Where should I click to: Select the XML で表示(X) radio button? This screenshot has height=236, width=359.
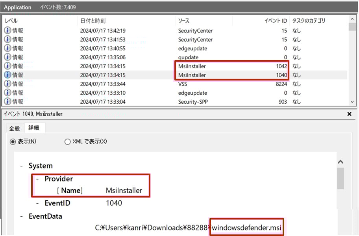click(x=67, y=142)
